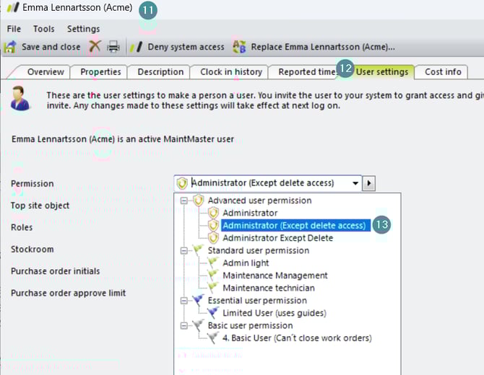
Task: Select Maintenance Management permission
Action: click(275, 275)
